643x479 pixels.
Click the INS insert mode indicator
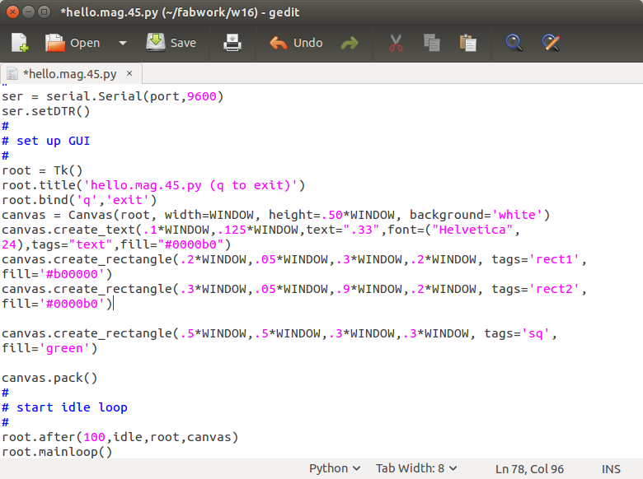coord(611,469)
